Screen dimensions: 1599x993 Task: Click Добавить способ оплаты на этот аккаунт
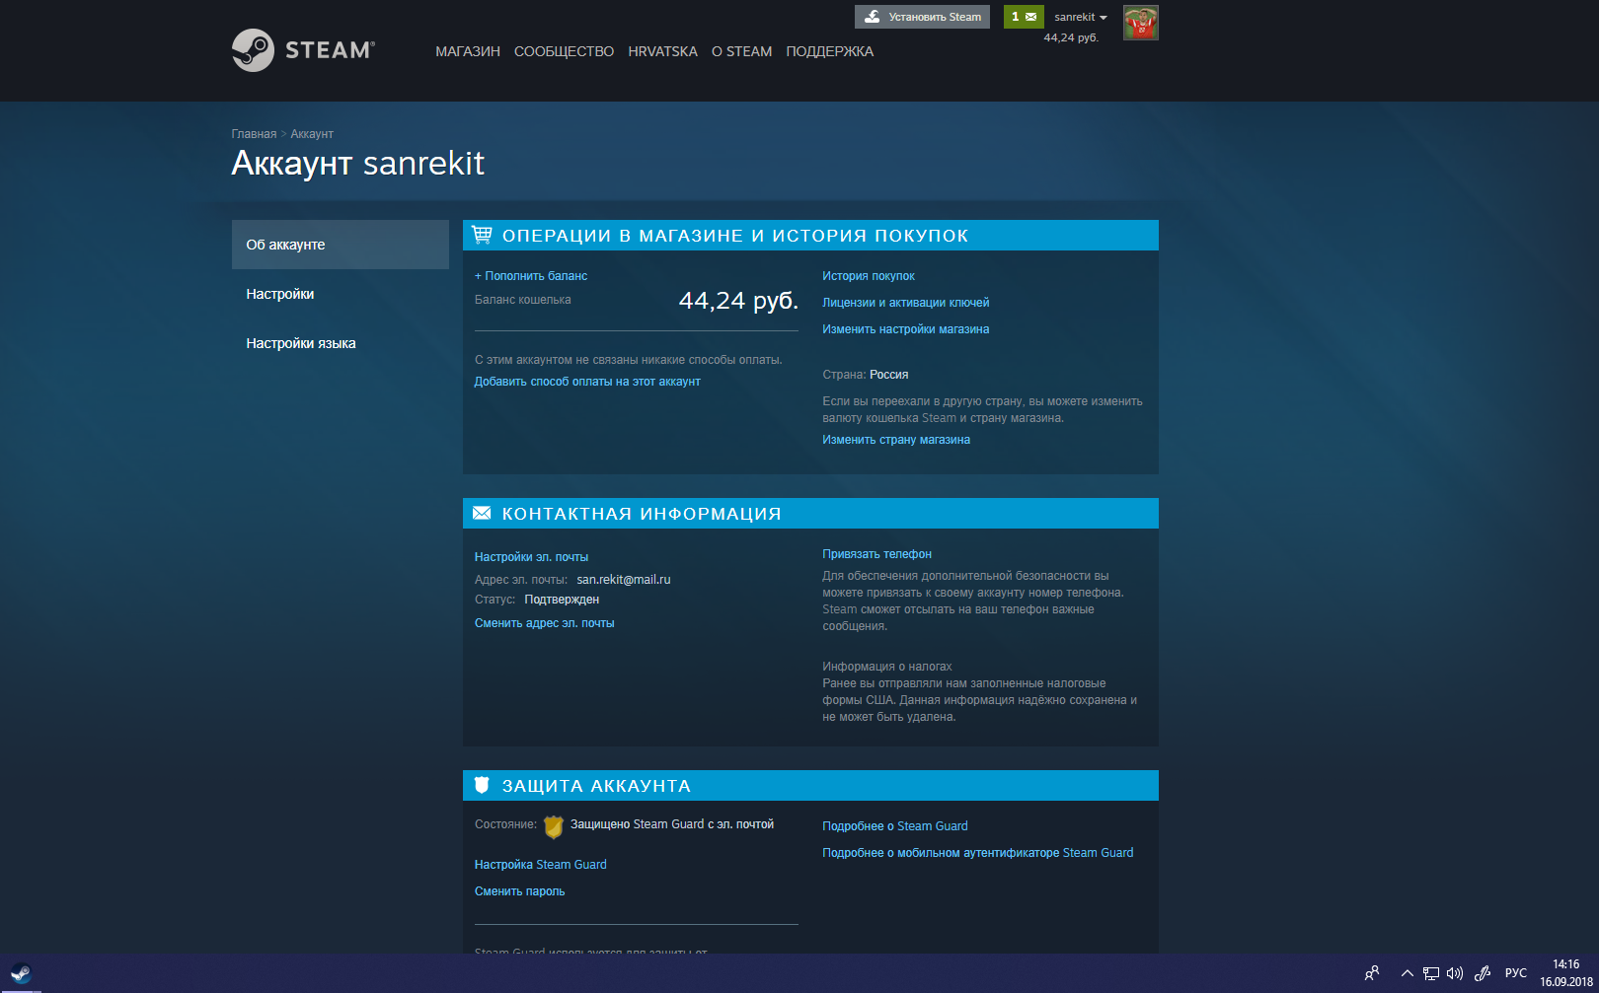click(x=587, y=382)
